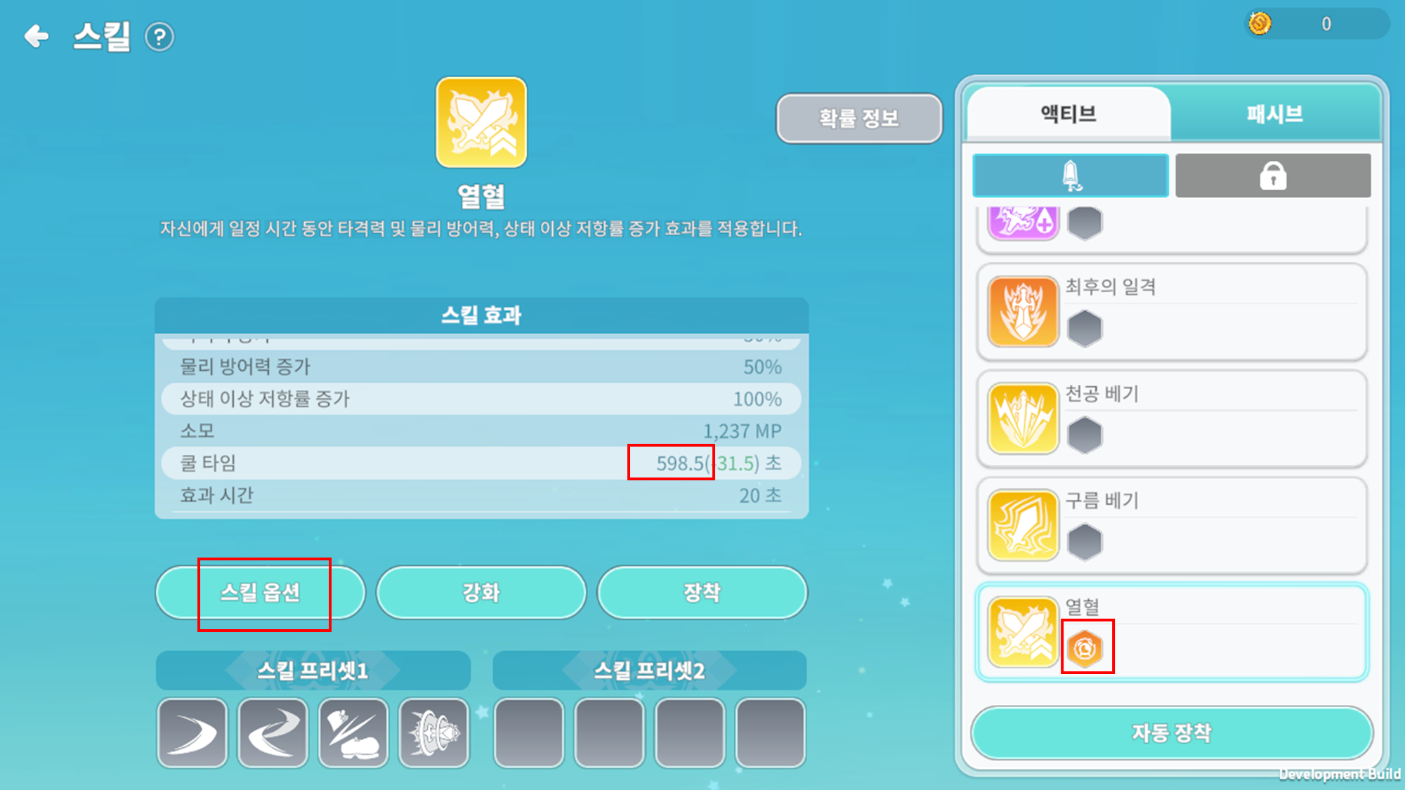Viewport: 1405px width, 790px height.
Task: Open 확률 정보 probability info
Action: click(859, 118)
